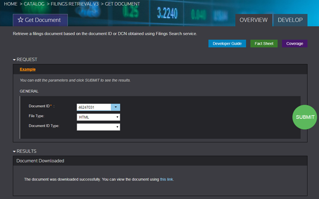Screen dimensions: 319x199
Task: Open the Developer Guide button
Action: pos(227,43)
